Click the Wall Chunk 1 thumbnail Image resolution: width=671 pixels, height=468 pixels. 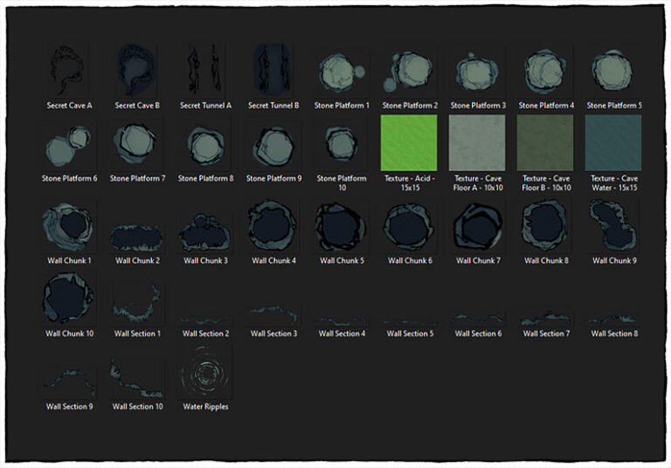click(x=69, y=227)
